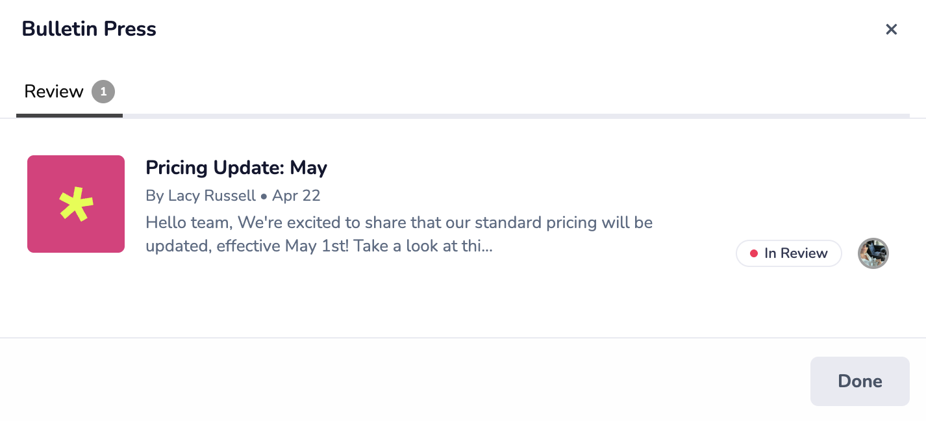Switch to the Review tab
The image size is (926, 421).
[54, 92]
